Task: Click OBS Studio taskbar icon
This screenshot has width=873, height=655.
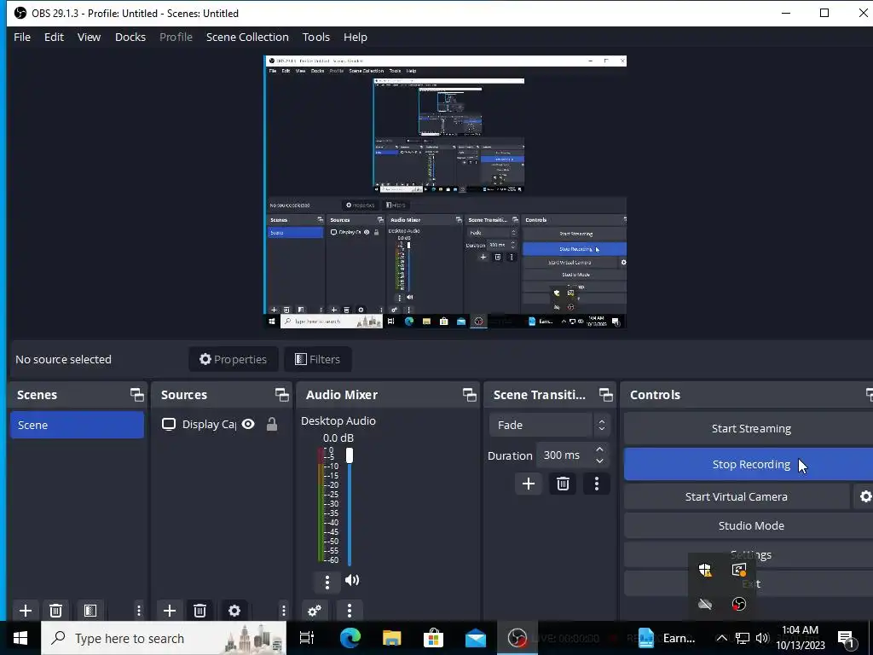Action: (x=517, y=638)
